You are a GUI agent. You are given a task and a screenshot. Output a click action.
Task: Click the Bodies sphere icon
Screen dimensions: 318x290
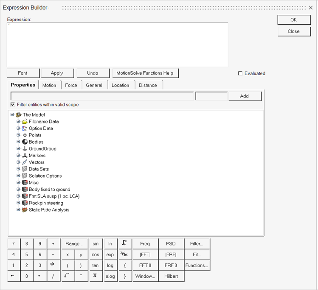coord(25,142)
